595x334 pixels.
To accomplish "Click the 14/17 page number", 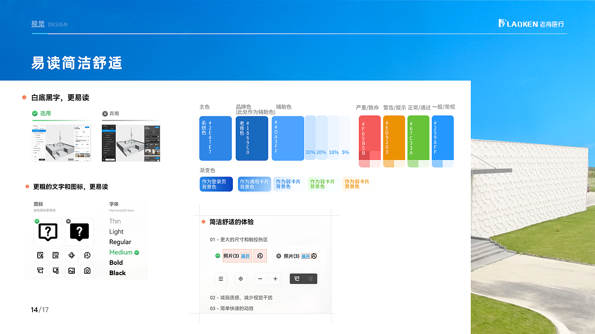I will (x=40, y=310).
